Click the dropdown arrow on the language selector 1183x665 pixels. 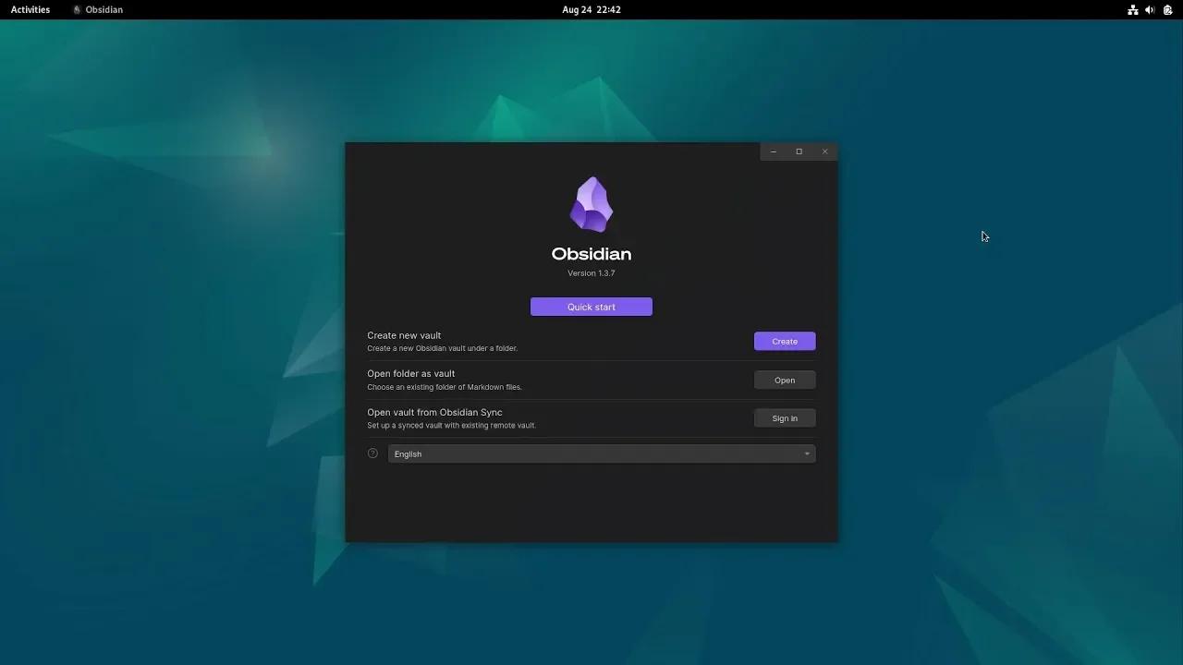tap(806, 453)
